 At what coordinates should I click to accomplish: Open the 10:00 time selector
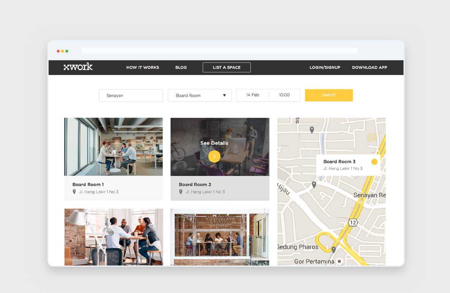click(x=284, y=95)
